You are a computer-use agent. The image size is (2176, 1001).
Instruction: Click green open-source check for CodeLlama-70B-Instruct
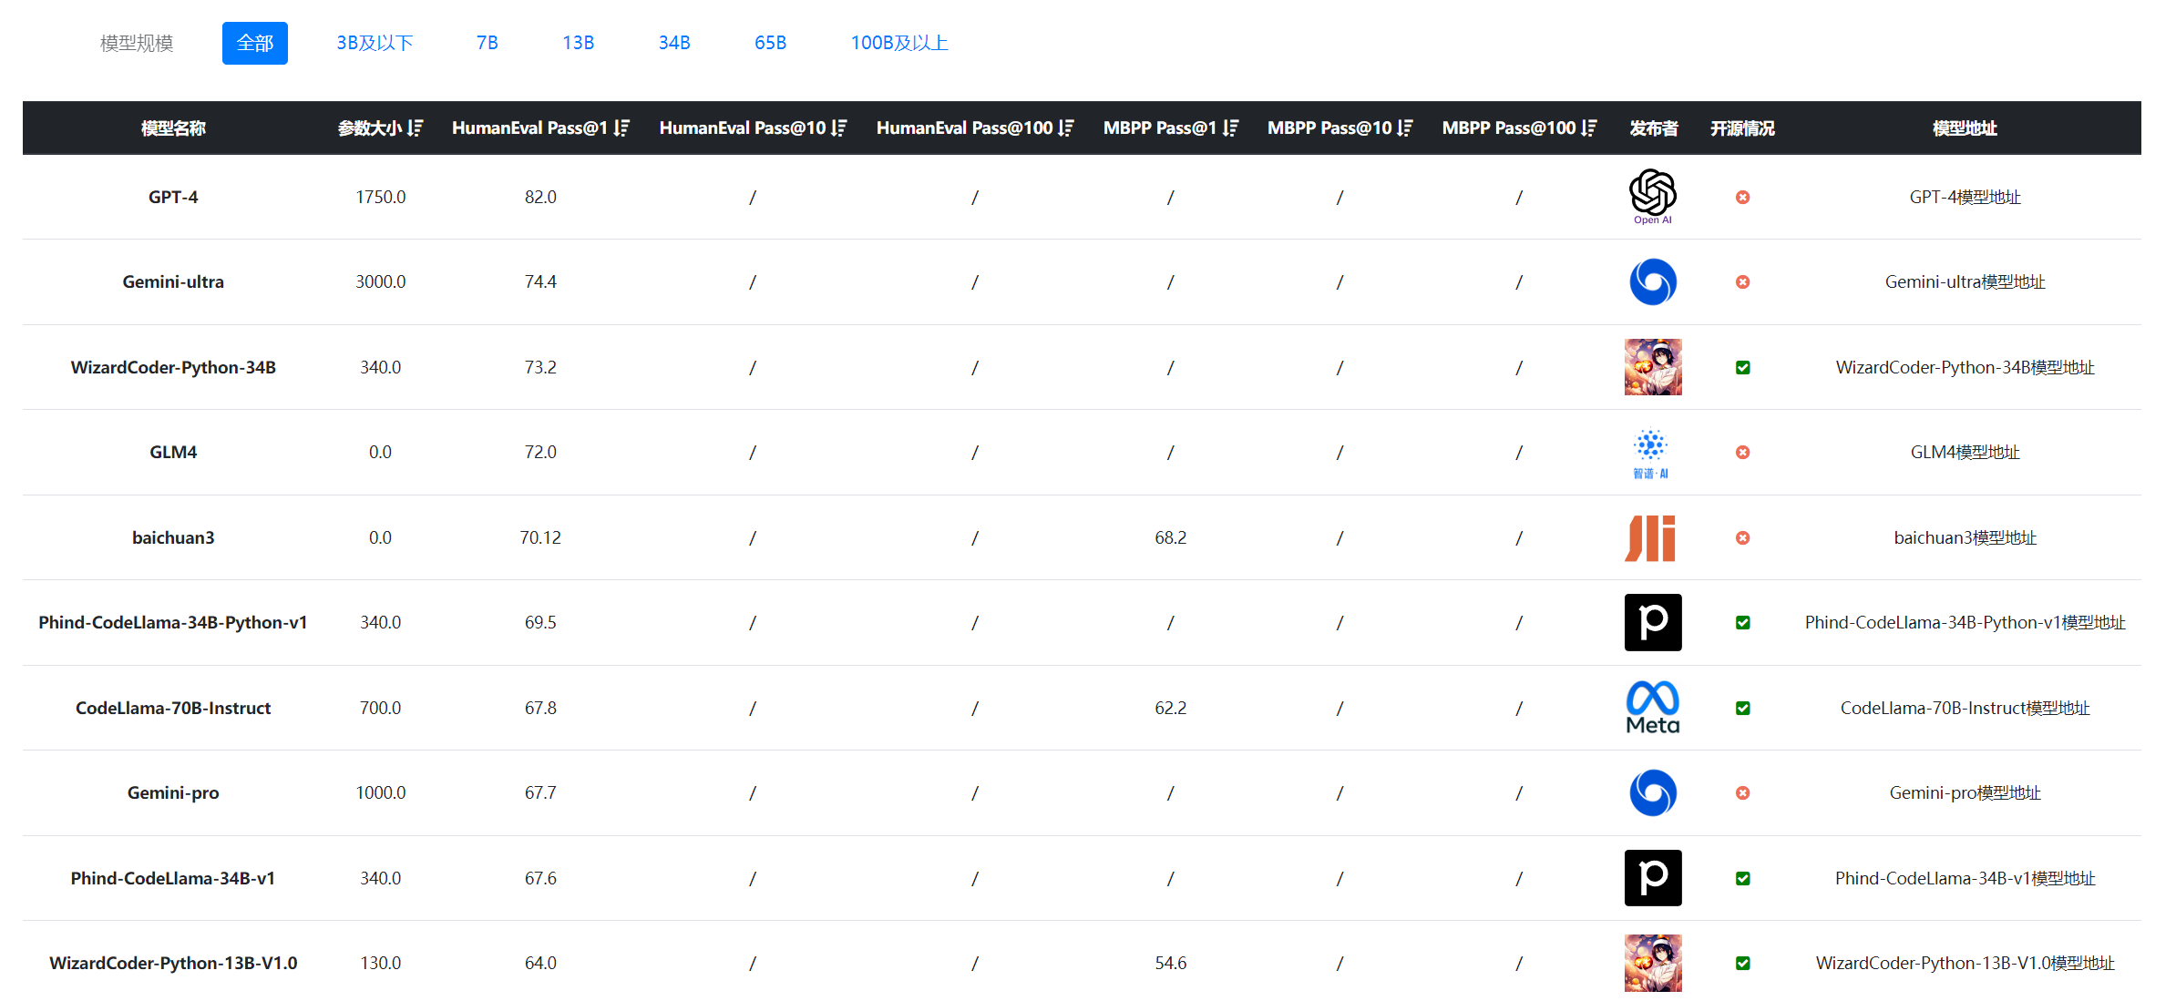pos(1742,708)
